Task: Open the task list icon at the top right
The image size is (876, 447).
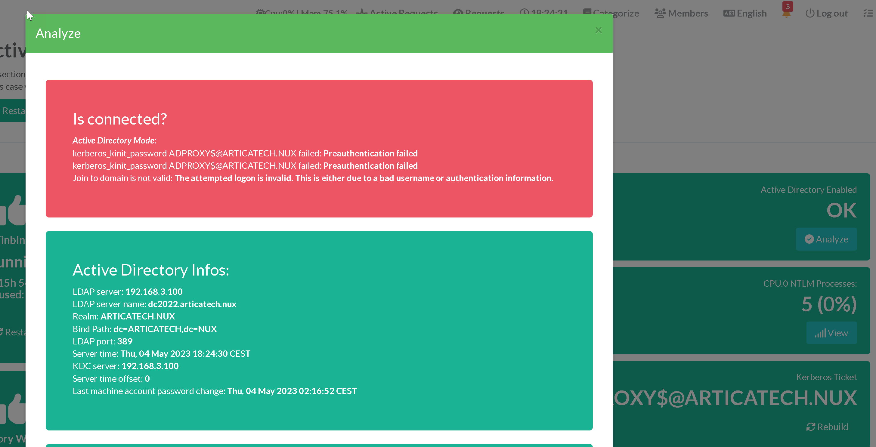Action: tap(868, 13)
